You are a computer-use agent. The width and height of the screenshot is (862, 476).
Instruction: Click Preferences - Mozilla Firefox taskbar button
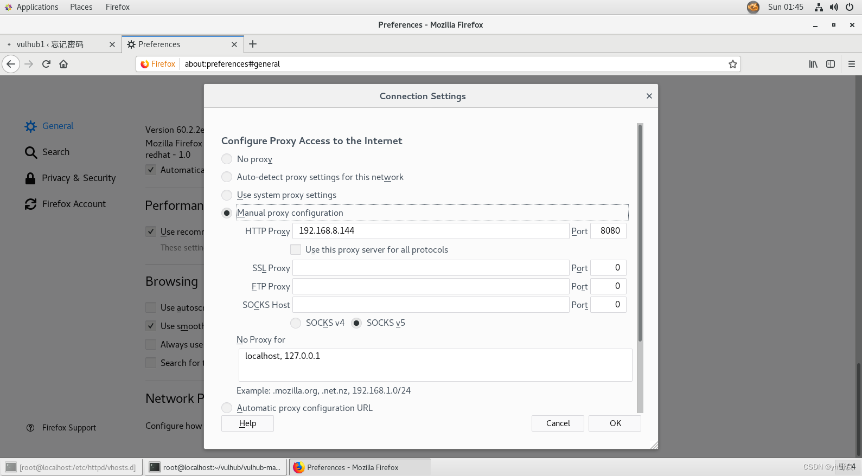click(x=360, y=467)
